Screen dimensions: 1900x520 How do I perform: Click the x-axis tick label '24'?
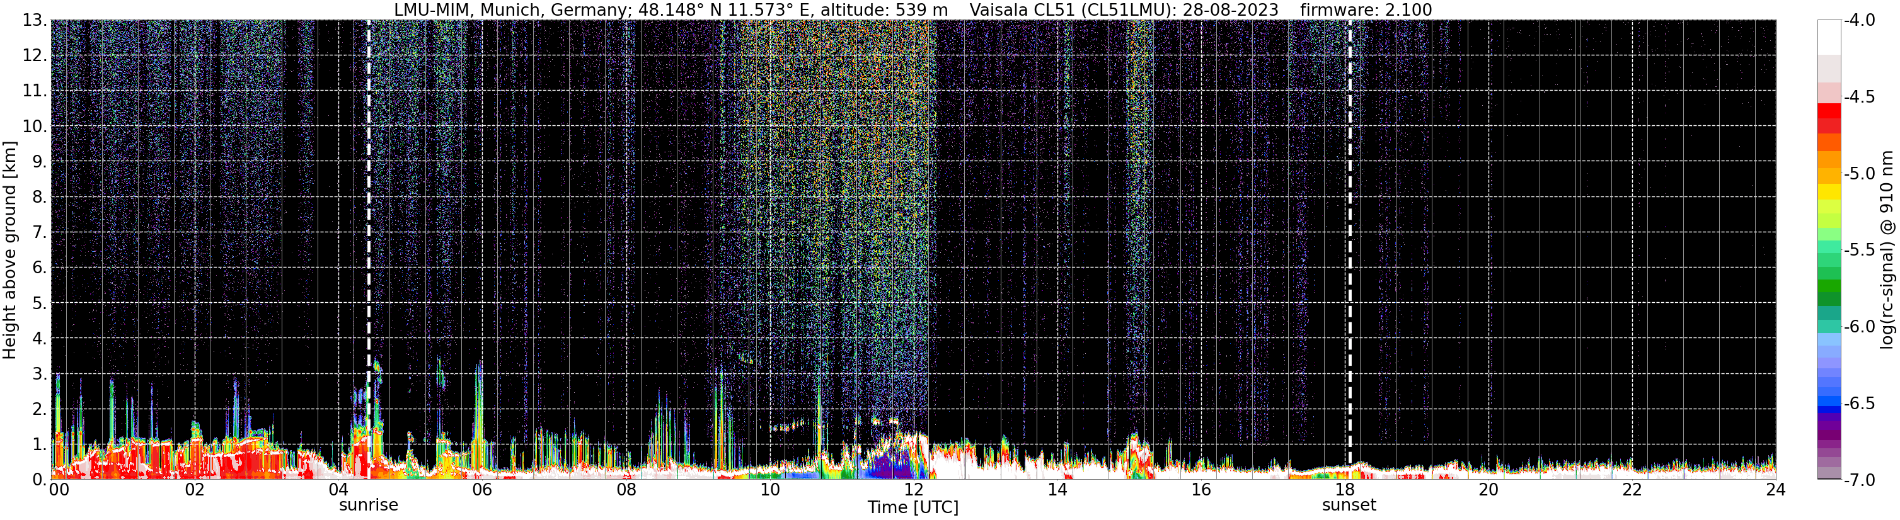click(1776, 490)
